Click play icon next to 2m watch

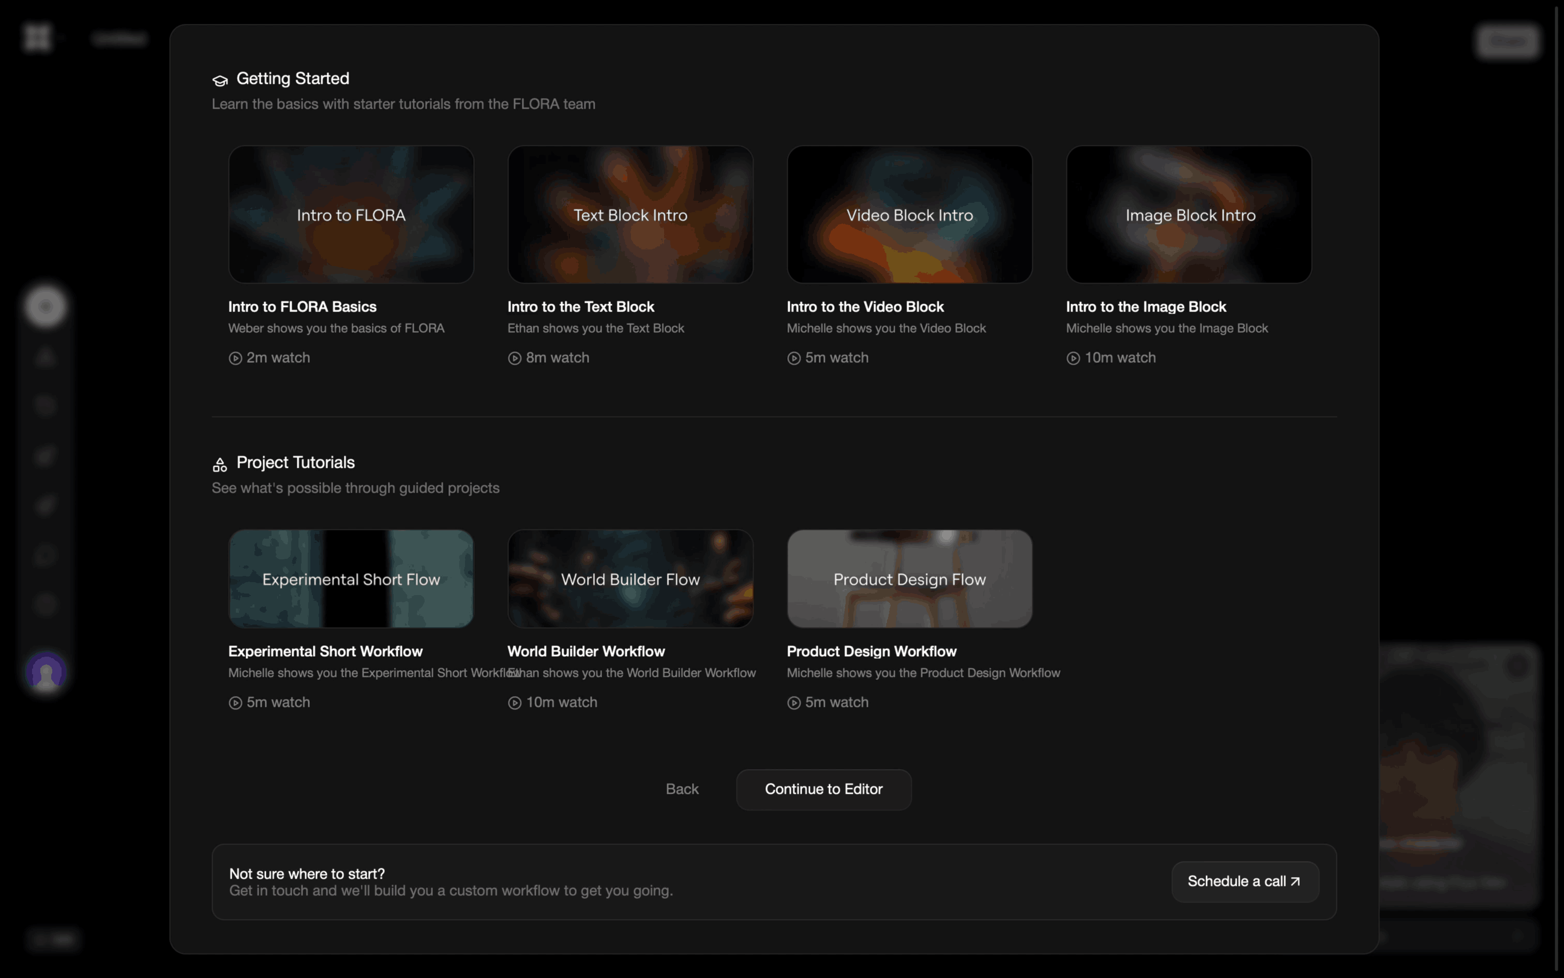pos(235,358)
